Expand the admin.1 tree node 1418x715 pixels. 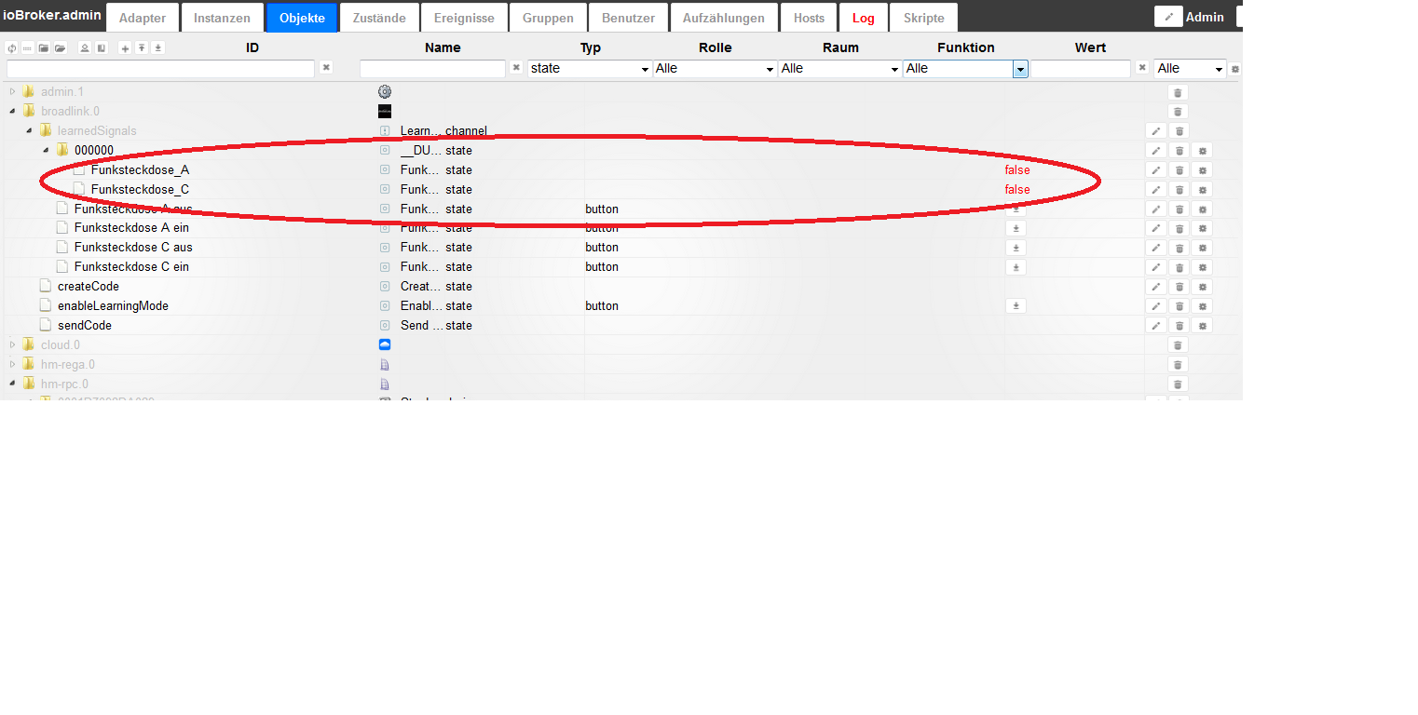pos(12,92)
